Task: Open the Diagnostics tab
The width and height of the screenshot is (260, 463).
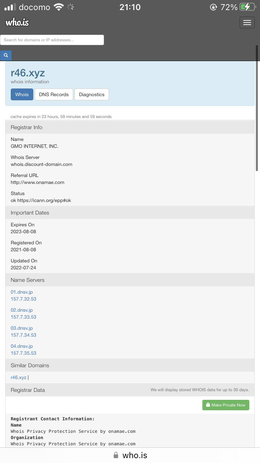Action: 92,94
